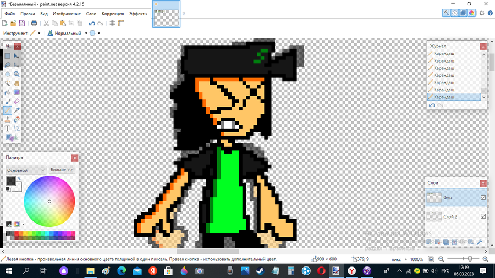Open the Нормальный blend mode dropdown
This screenshot has width=495, height=278.
86,33
